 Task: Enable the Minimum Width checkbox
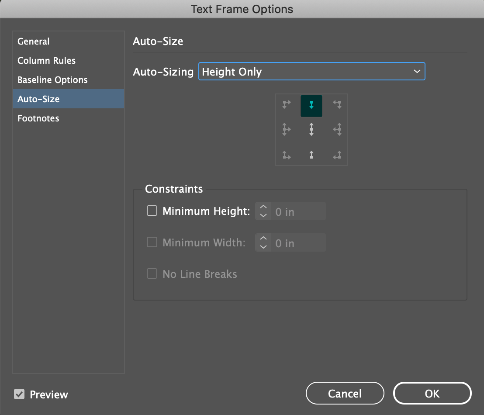tap(152, 242)
